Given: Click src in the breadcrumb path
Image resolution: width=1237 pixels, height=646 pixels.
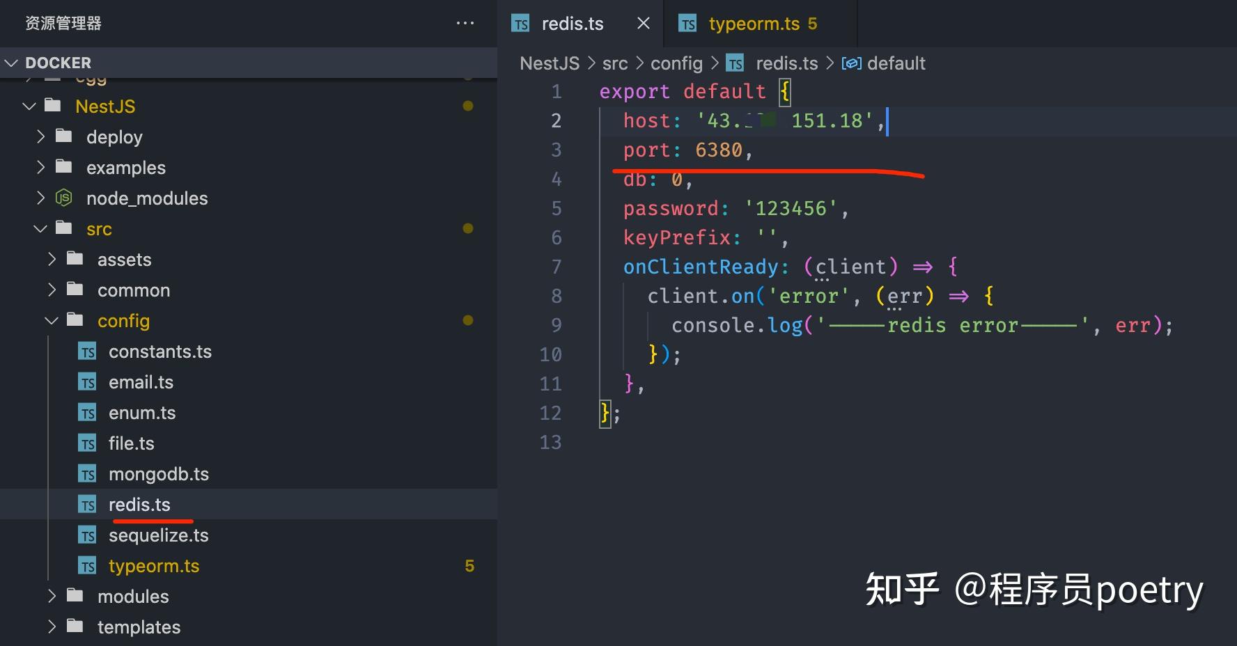Looking at the screenshot, I should [x=616, y=63].
